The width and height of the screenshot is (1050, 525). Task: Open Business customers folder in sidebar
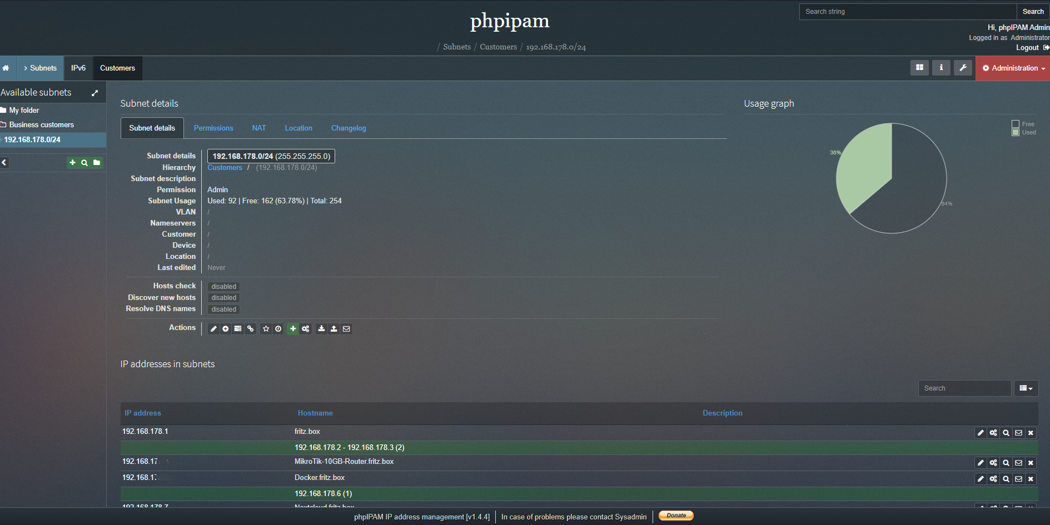click(x=41, y=125)
